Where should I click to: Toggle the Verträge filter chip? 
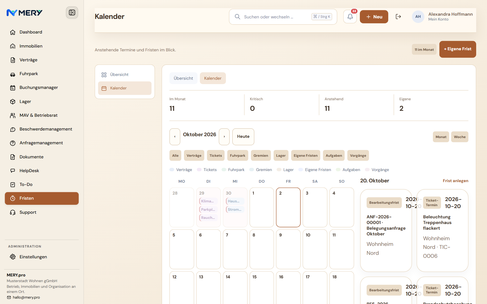[194, 155]
